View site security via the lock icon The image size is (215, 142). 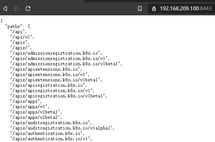pos(154,9)
